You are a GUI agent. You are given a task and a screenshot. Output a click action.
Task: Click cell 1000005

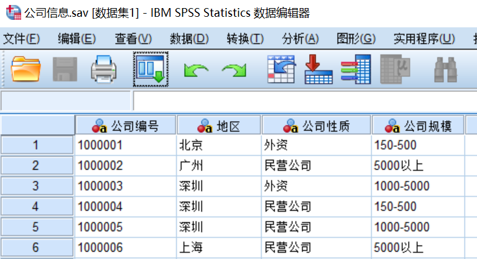point(126,227)
